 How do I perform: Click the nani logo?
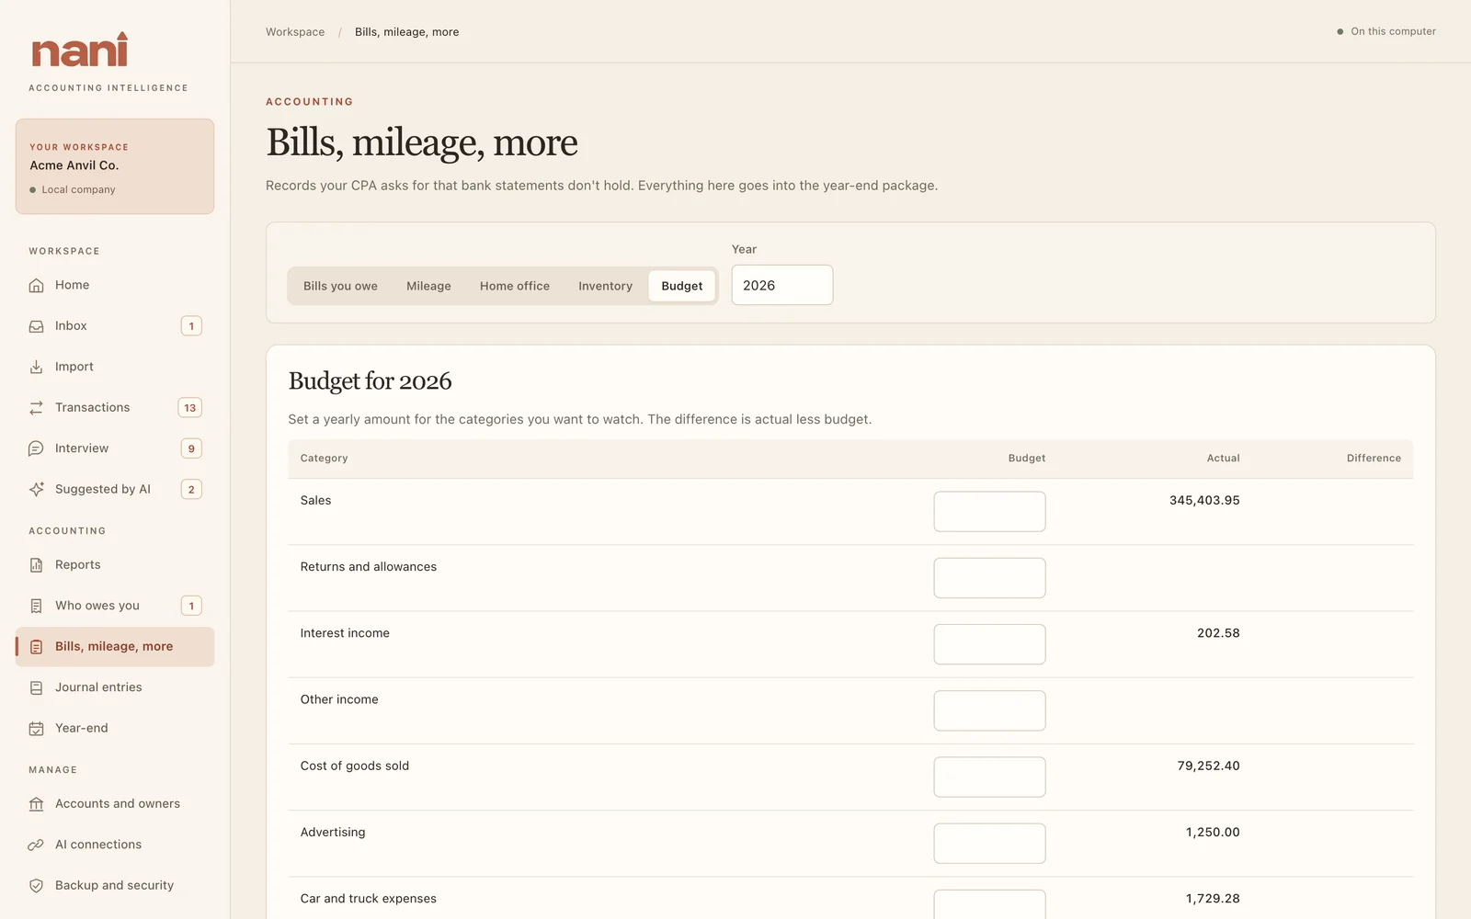click(80, 51)
